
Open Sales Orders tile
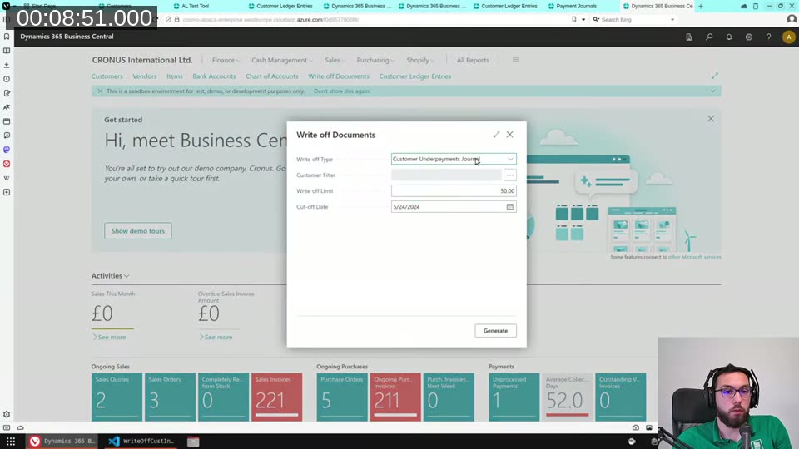tap(170, 397)
